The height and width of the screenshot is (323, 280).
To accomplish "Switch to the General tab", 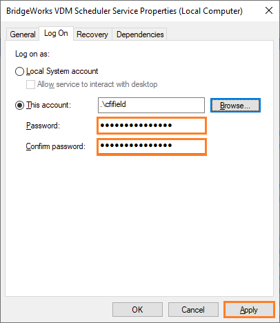I will click(x=23, y=35).
